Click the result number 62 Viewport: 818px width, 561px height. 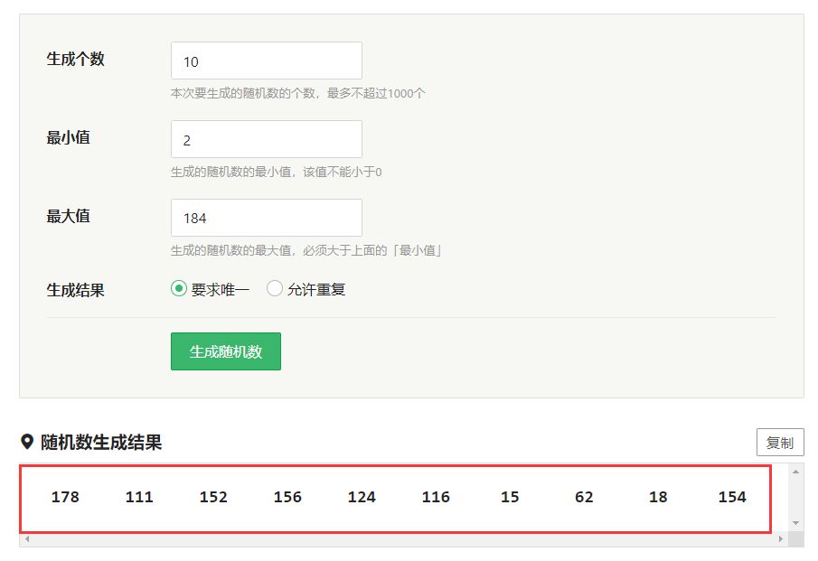(x=584, y=497)
